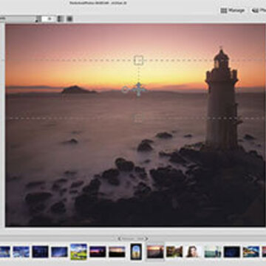Image resolution: width=266 pixels, height=266 pixels.
Task: Select the tall arched window thumbnail
Action: click(136, 251)
